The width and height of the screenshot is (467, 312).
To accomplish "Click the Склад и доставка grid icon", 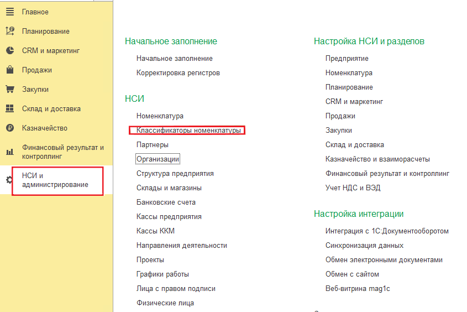I will coord(9,109).
